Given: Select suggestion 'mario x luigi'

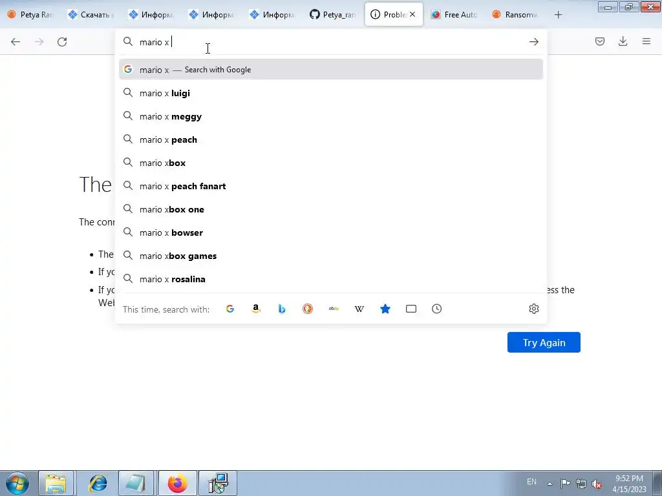Looking at the screenshot, I should tap(331, 93).
